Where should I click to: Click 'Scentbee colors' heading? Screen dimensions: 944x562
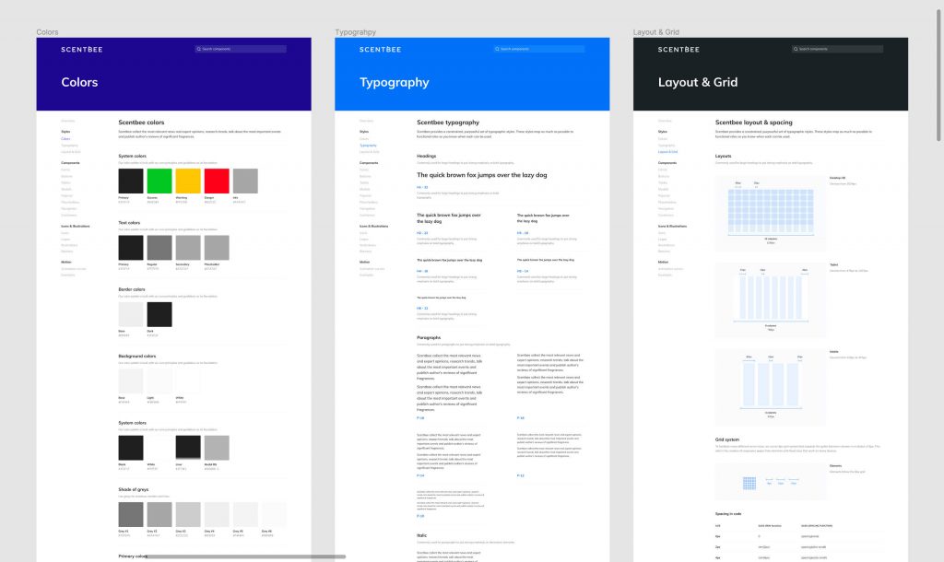(141, 123)
